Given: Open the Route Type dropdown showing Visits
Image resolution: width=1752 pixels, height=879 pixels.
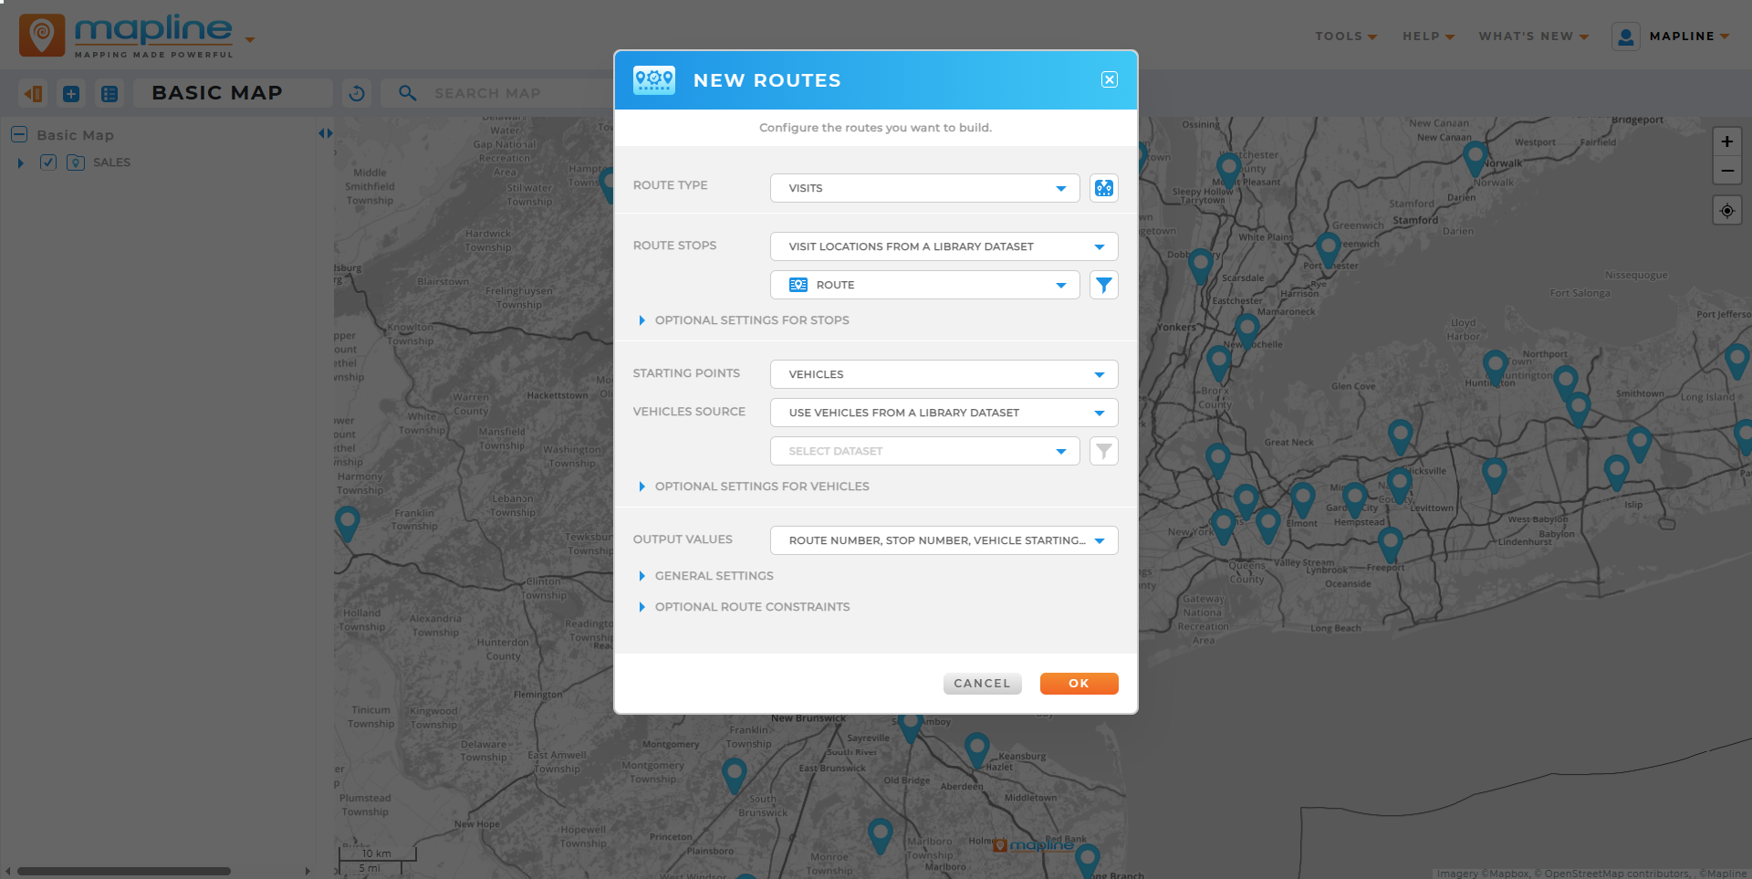Looking at the screenshot, I should 923,188.
